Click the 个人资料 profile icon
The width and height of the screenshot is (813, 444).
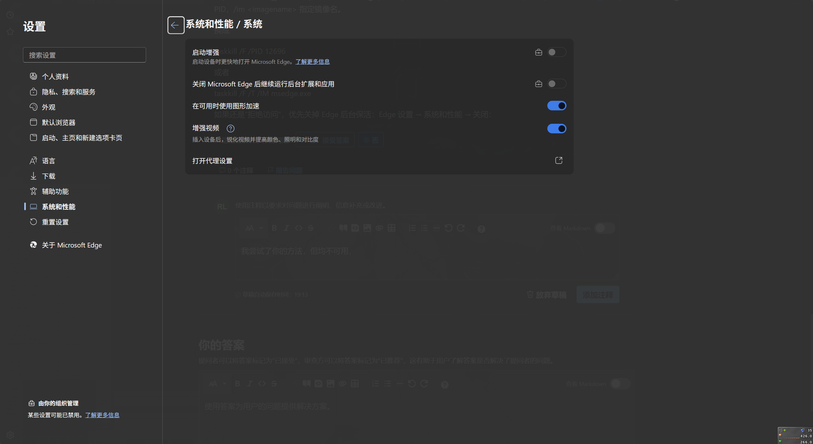[x=33, y=76]
